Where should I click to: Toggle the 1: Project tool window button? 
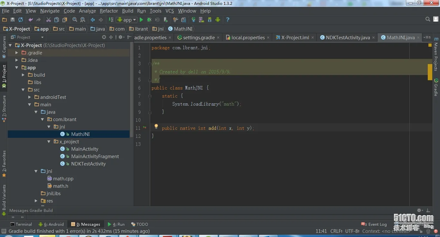coord(4,76)
